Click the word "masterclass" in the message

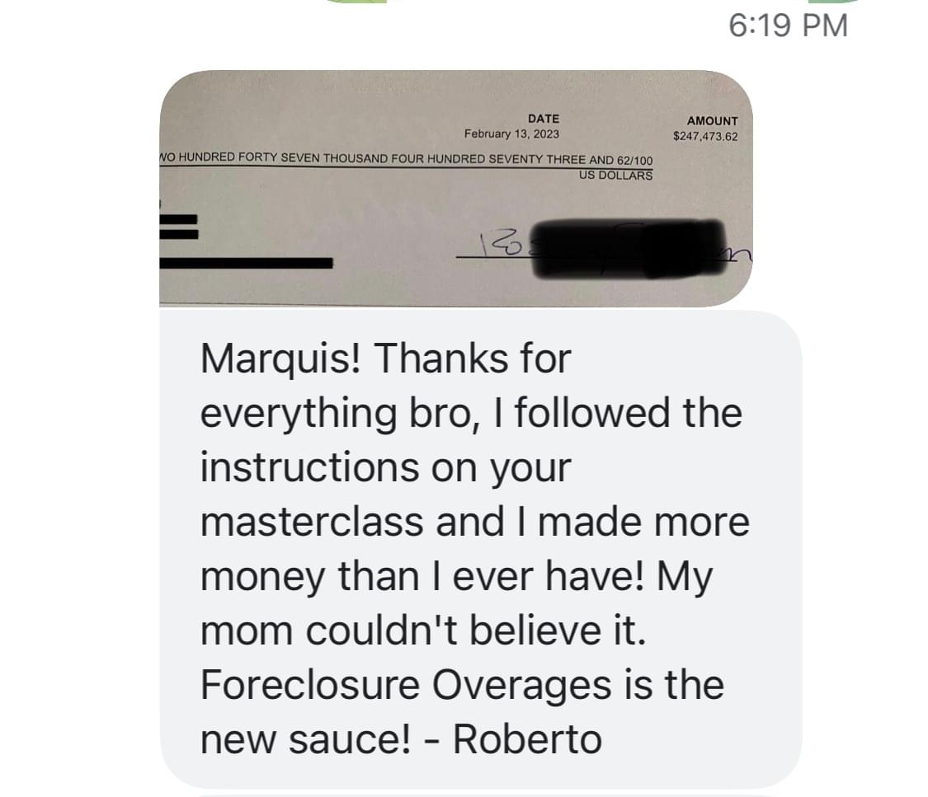pyautogui.click(x=311, y=522)
